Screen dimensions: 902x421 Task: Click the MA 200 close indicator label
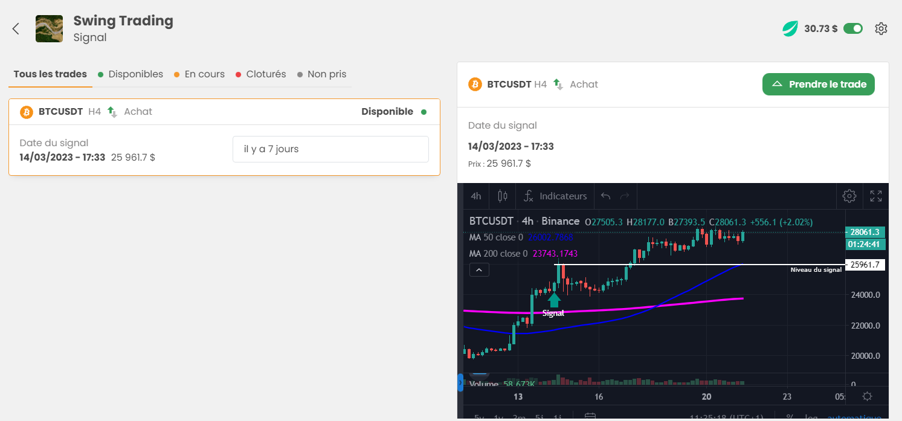tap(498, 254)
